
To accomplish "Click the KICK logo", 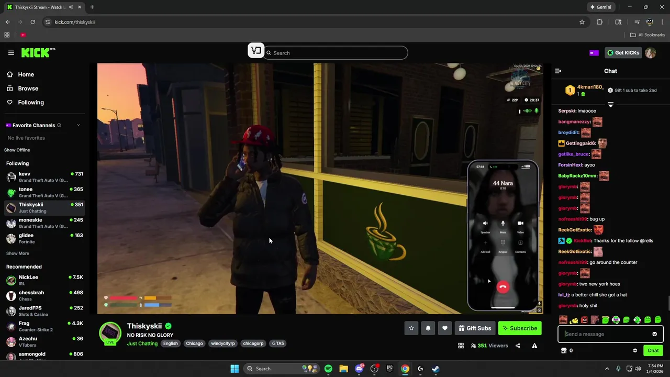I will [38, 52].
